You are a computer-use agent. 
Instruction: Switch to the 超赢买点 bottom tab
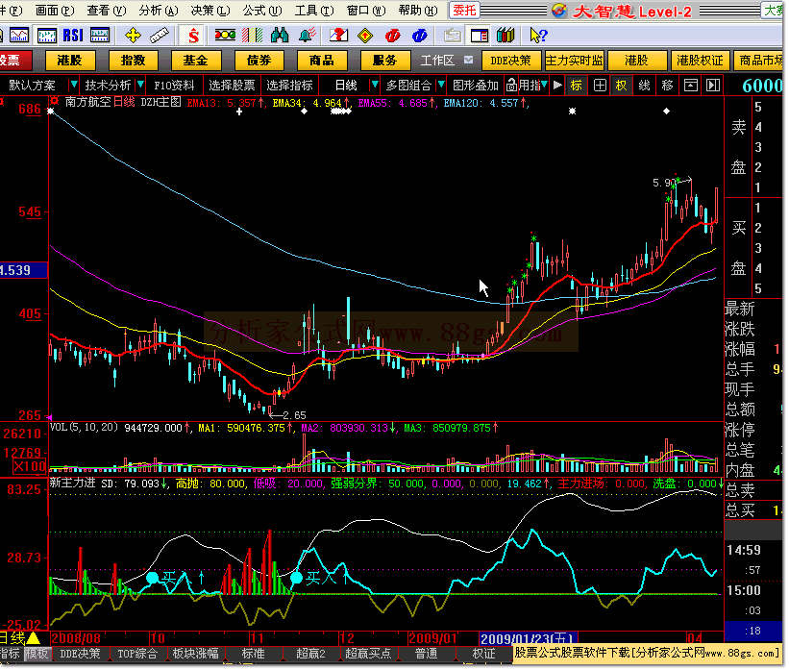point(368,654)
